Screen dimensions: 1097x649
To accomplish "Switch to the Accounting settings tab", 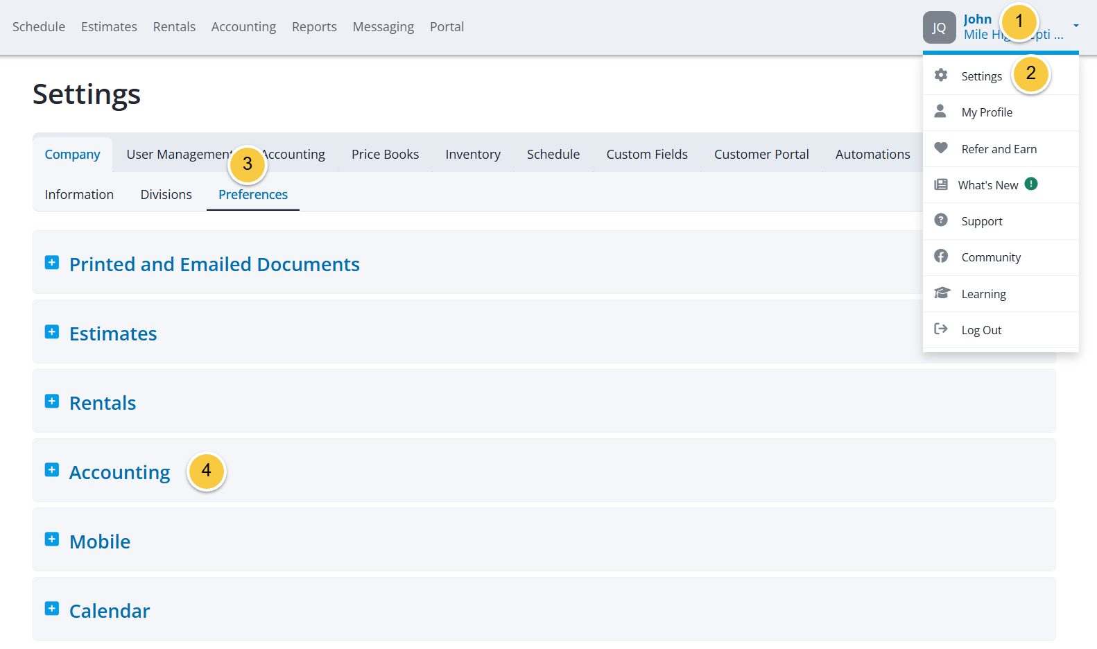I will [x=294, y=154].
